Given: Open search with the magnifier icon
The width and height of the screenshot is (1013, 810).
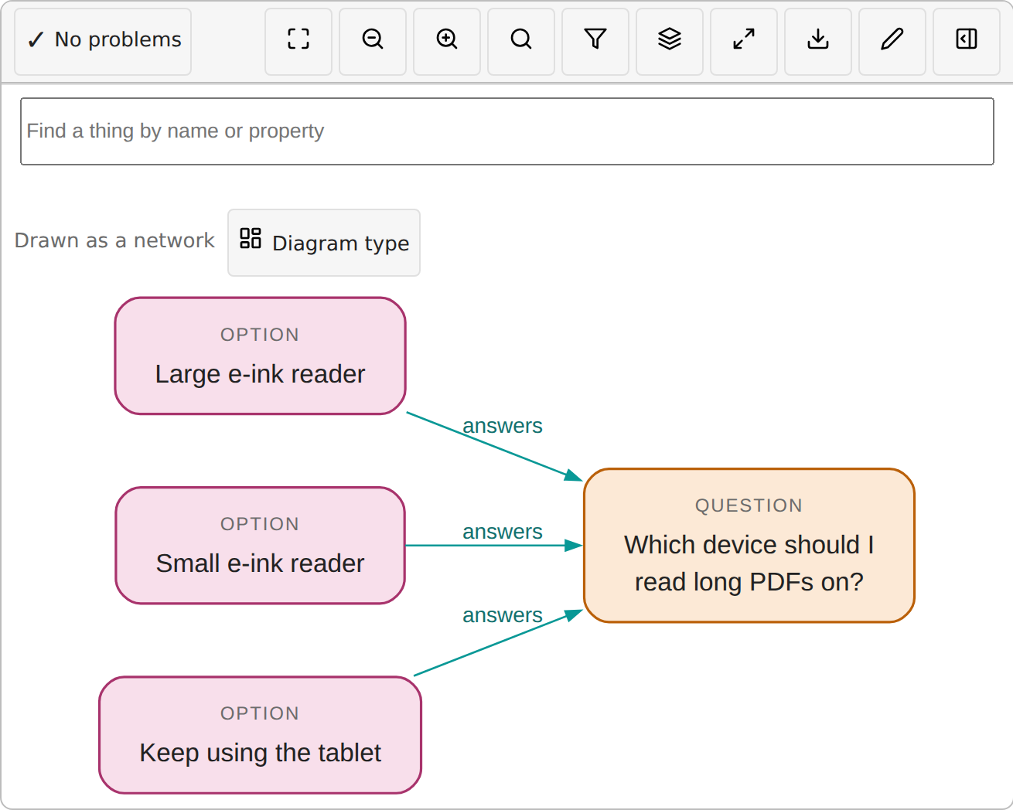Looking at the screenshot, I should pyautogui.click(x=521, y=42).
